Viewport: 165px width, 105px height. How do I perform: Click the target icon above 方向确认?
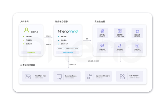point(102,31)
